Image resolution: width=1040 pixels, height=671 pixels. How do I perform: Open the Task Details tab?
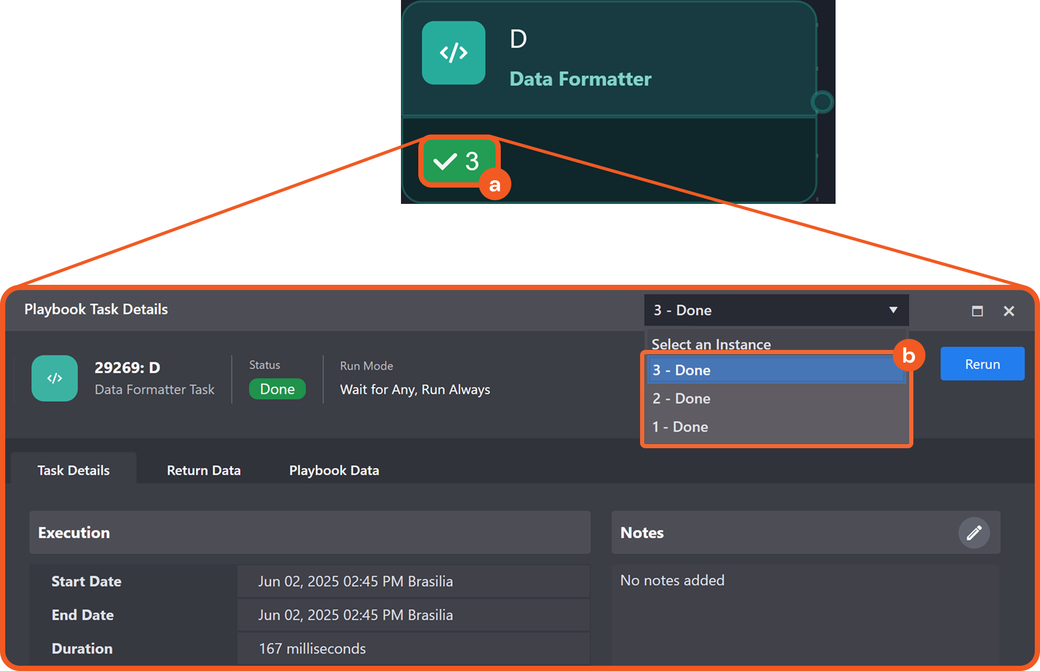click(74, 470)
